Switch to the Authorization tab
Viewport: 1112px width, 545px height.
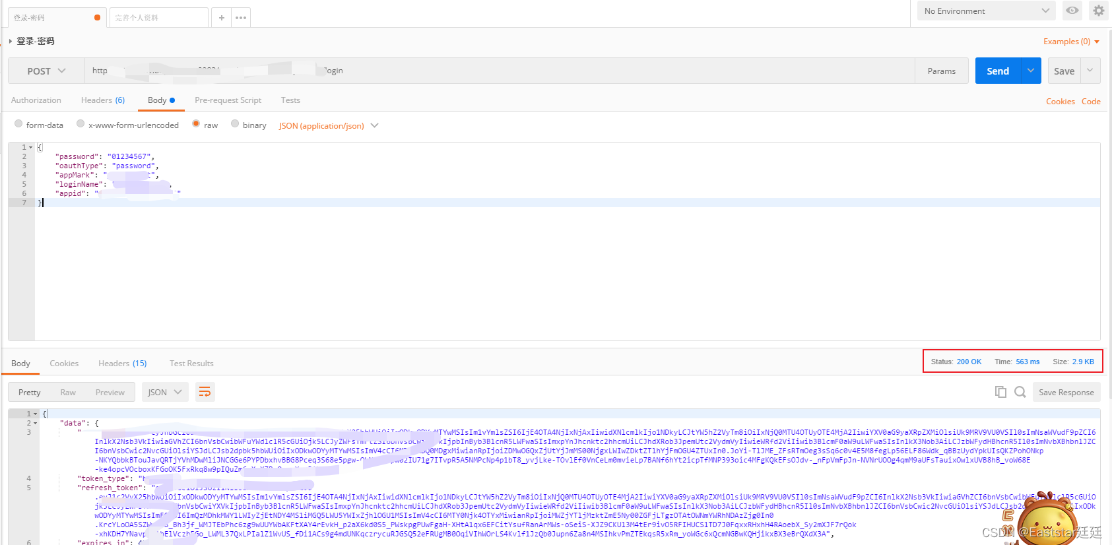pos(36,100)
